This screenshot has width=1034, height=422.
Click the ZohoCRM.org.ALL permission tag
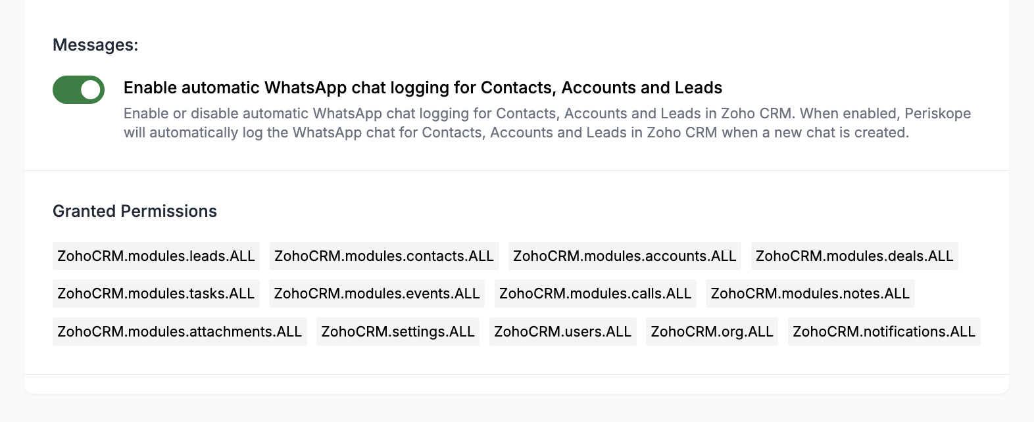tap(712, 331)
